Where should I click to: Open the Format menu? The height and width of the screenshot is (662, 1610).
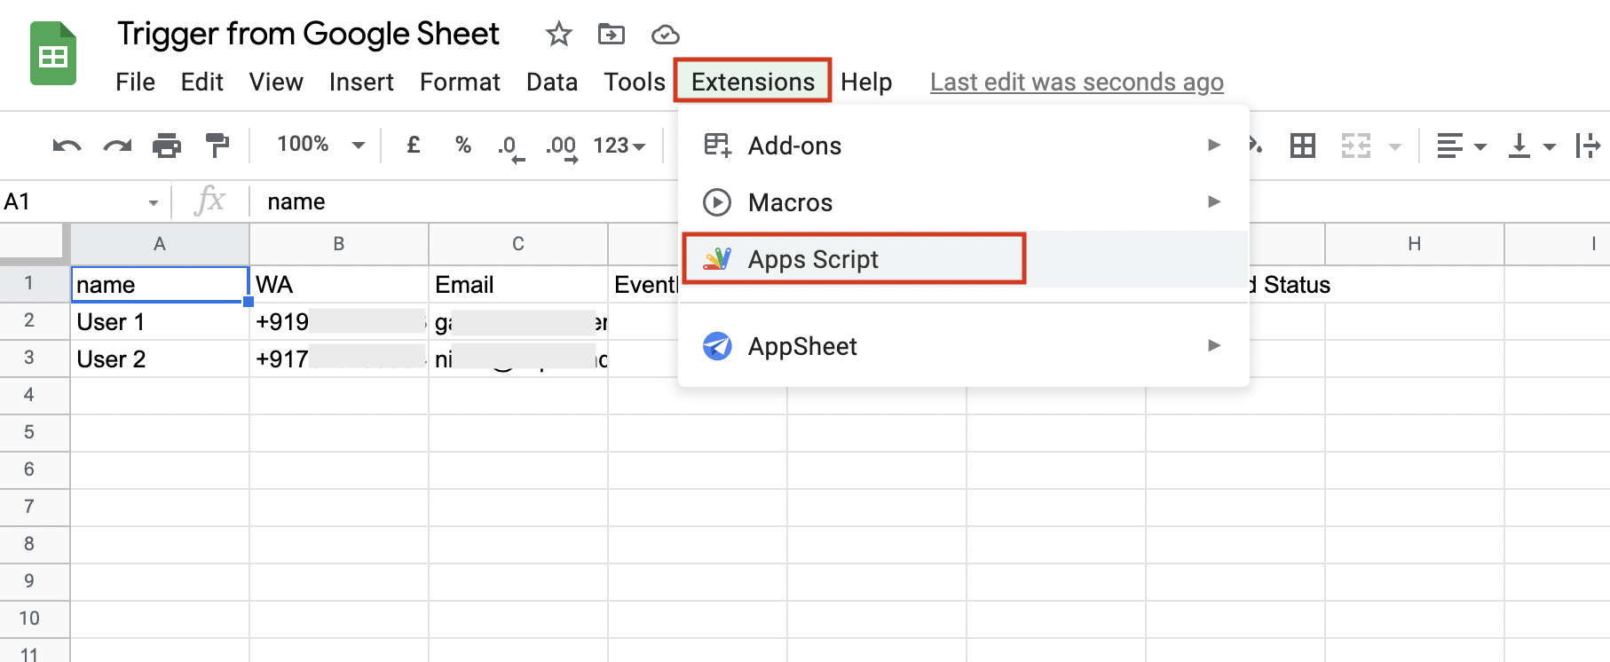(460, 82)
